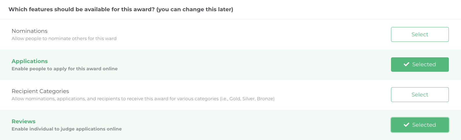Click 'Allow people to nominate others' description
This screenshot has width=461, height=140.
click(64, 39)
